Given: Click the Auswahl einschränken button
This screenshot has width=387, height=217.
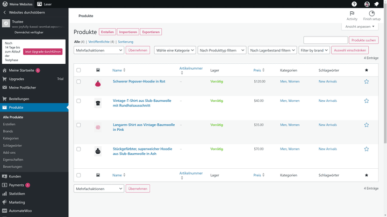Looking at the screenshot, I should pyautogui.click(x=350, y=50).
